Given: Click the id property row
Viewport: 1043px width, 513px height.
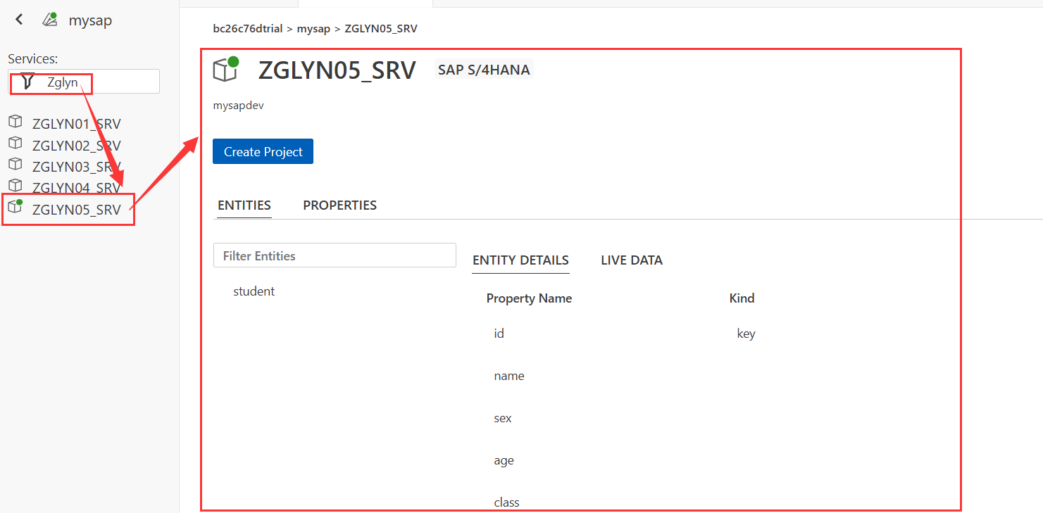Looking at the screenshot, I should (x=499, y=334).
